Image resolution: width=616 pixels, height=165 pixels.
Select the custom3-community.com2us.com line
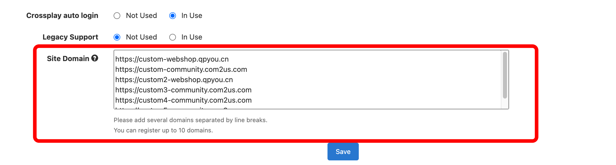(183, 90)
